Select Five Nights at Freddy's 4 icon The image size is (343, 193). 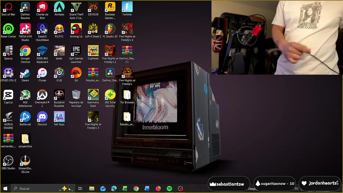127,33
